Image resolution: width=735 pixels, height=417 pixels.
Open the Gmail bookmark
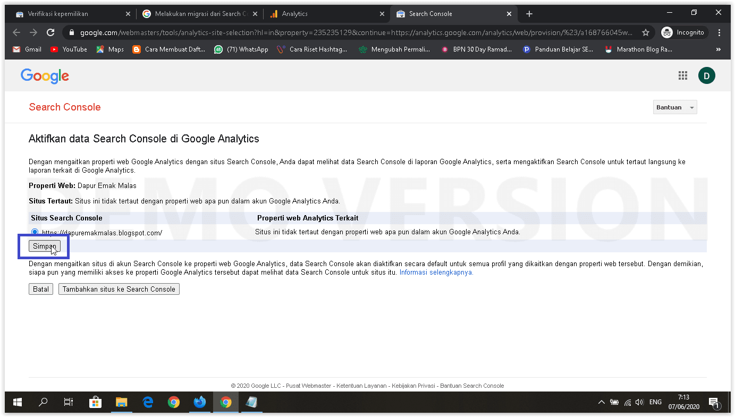pyautogui.click(x=27, y=49)
